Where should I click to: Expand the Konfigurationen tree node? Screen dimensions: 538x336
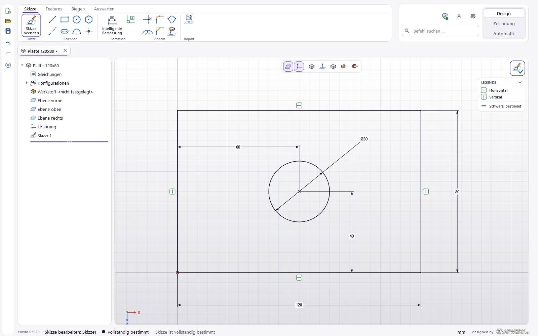click(x=27, y=83)
